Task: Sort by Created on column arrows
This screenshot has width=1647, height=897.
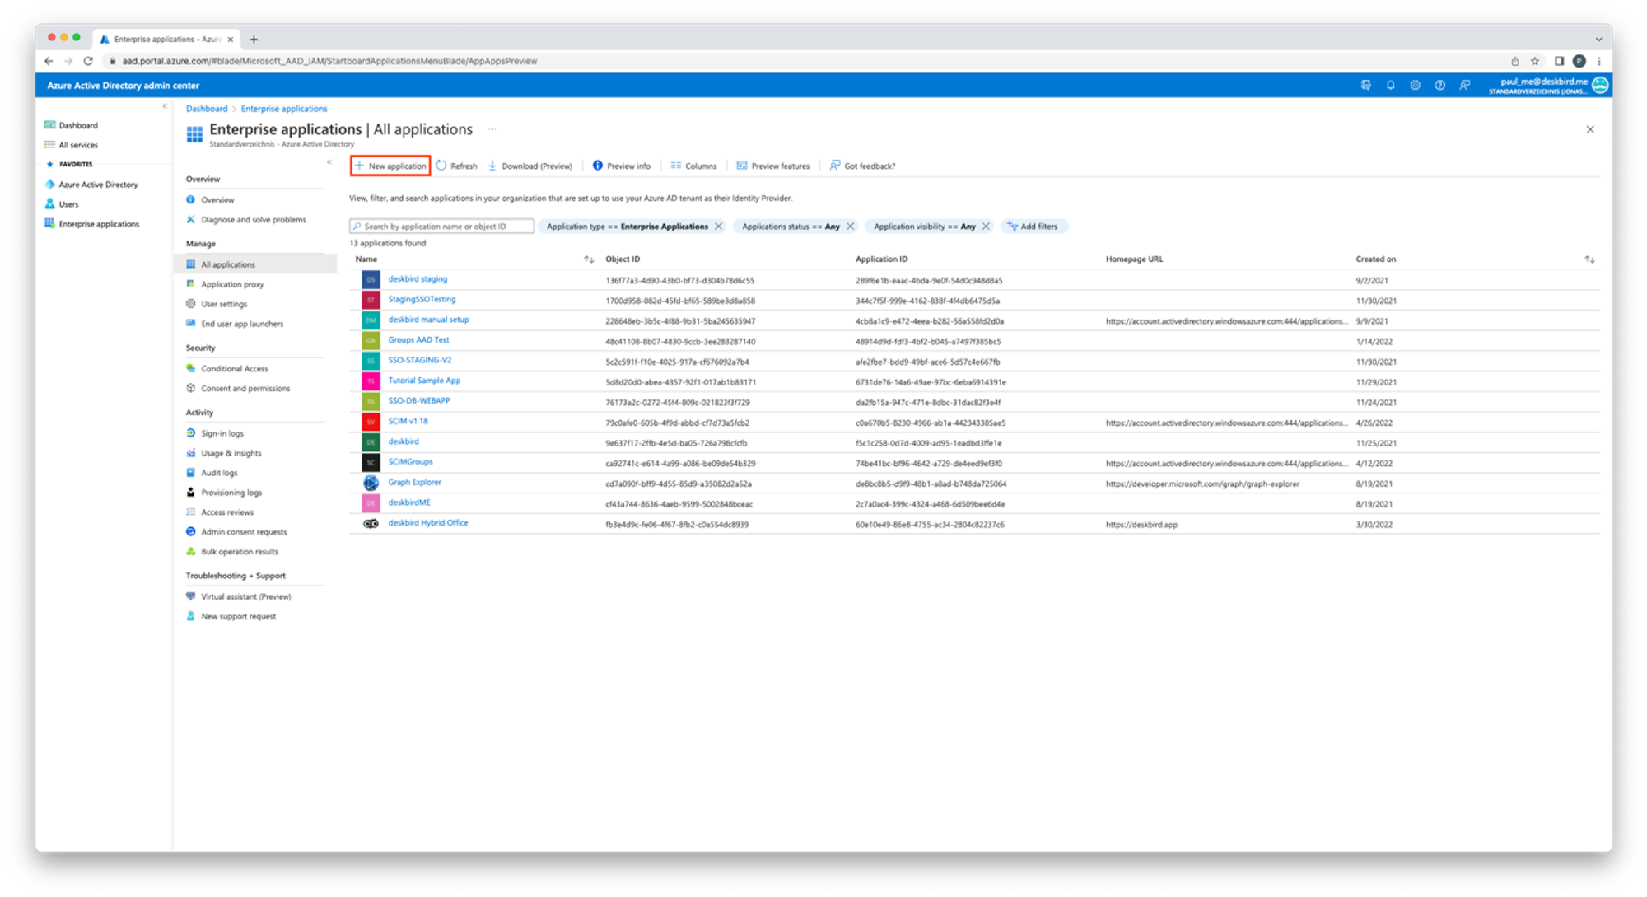Action: [x=1589, y=259]
